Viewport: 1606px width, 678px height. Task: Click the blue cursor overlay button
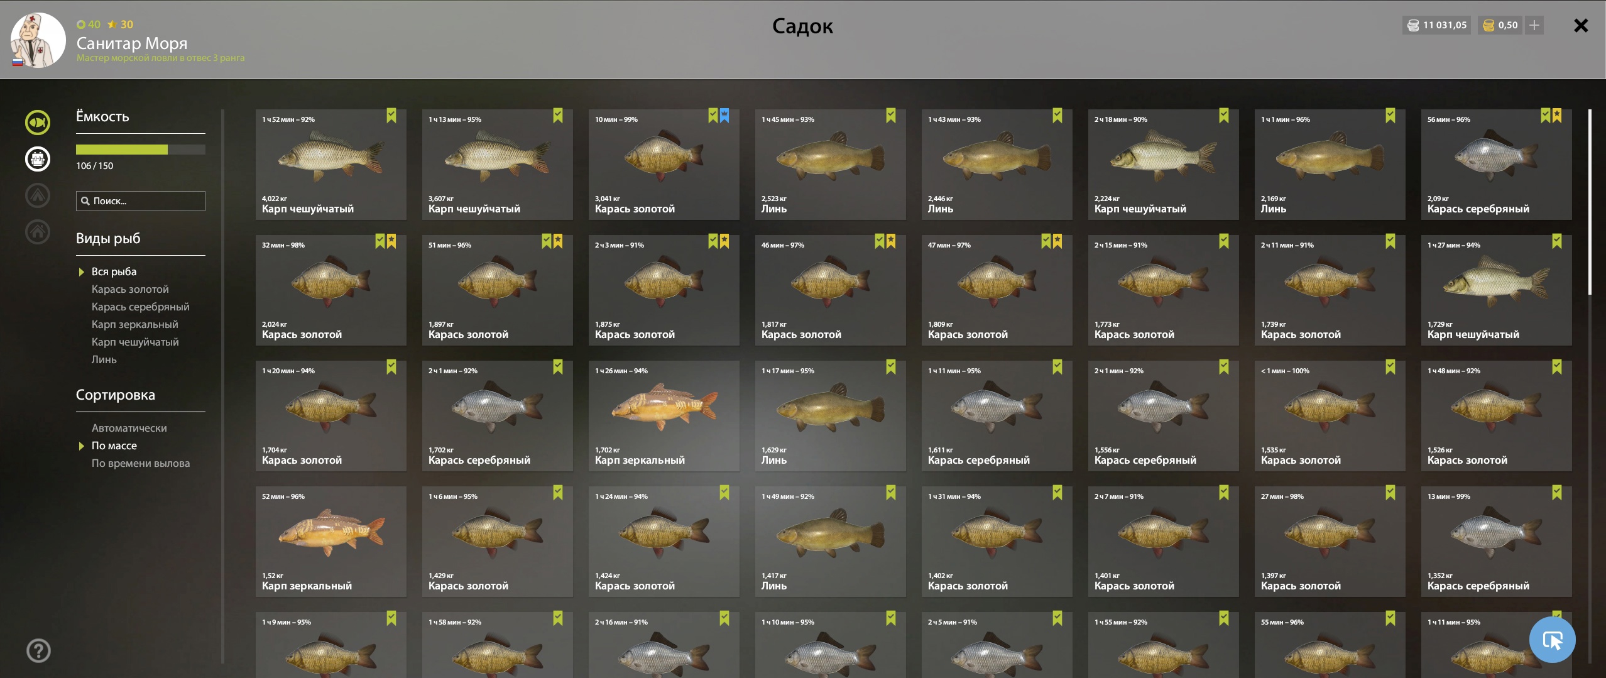(1552, 640)
